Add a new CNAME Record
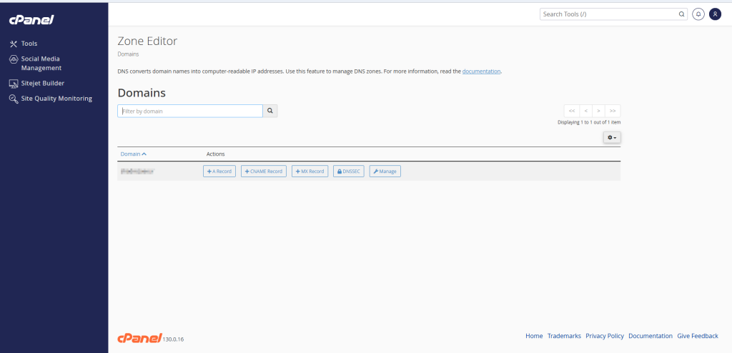732x353 pixels. coord(264,171)
